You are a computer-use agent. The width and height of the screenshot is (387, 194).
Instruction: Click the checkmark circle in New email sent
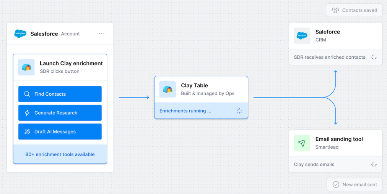click(336, 184)
